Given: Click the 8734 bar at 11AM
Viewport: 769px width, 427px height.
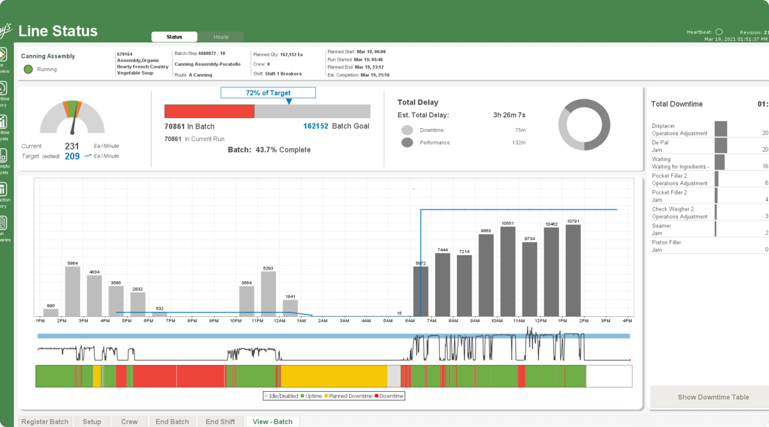Looking at the screenshot, I should tap(529, 279).
